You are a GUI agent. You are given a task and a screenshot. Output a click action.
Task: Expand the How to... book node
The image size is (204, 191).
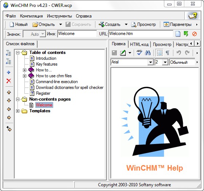pos(24,70)
